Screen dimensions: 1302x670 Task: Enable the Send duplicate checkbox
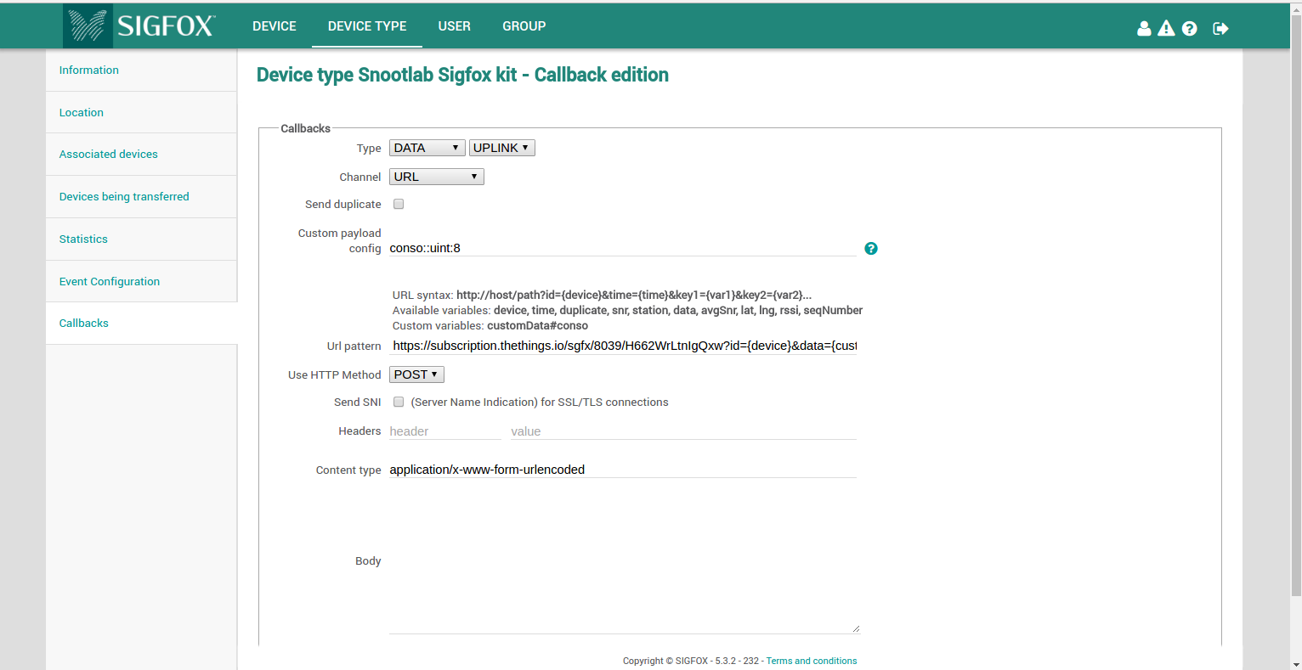[399, 204]
